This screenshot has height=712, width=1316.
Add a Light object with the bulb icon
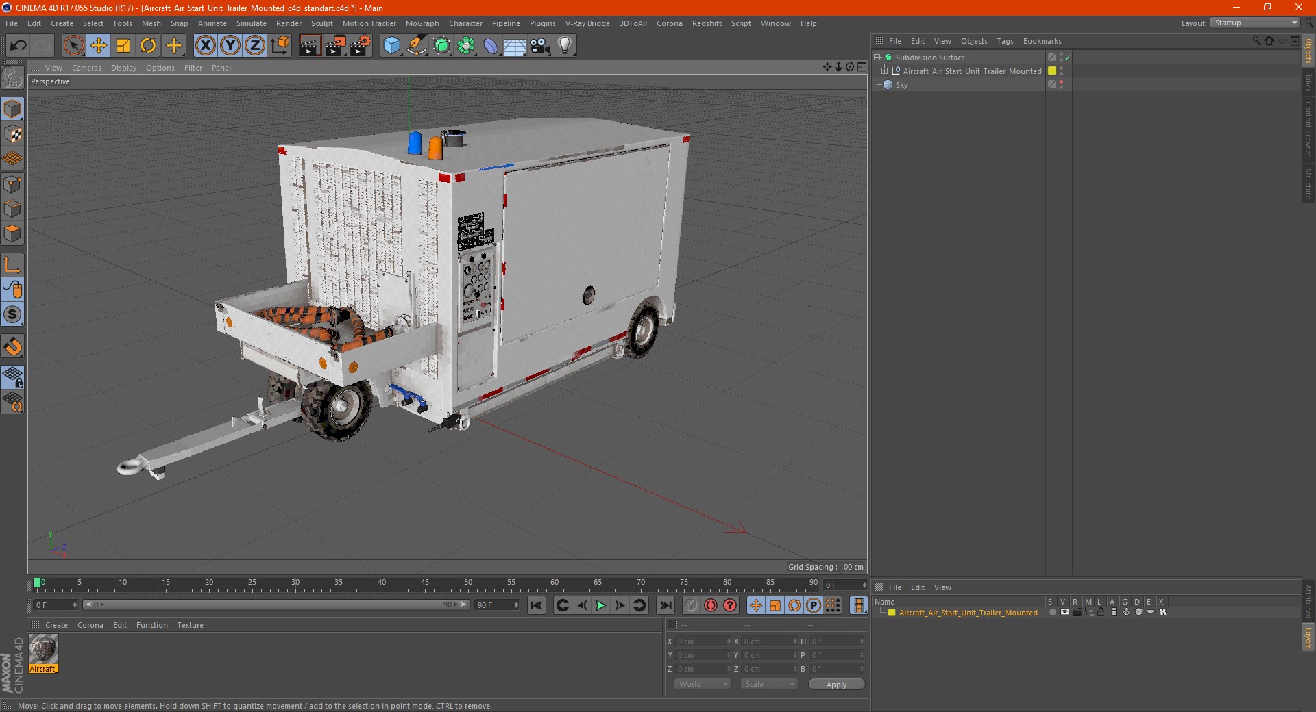565,46
